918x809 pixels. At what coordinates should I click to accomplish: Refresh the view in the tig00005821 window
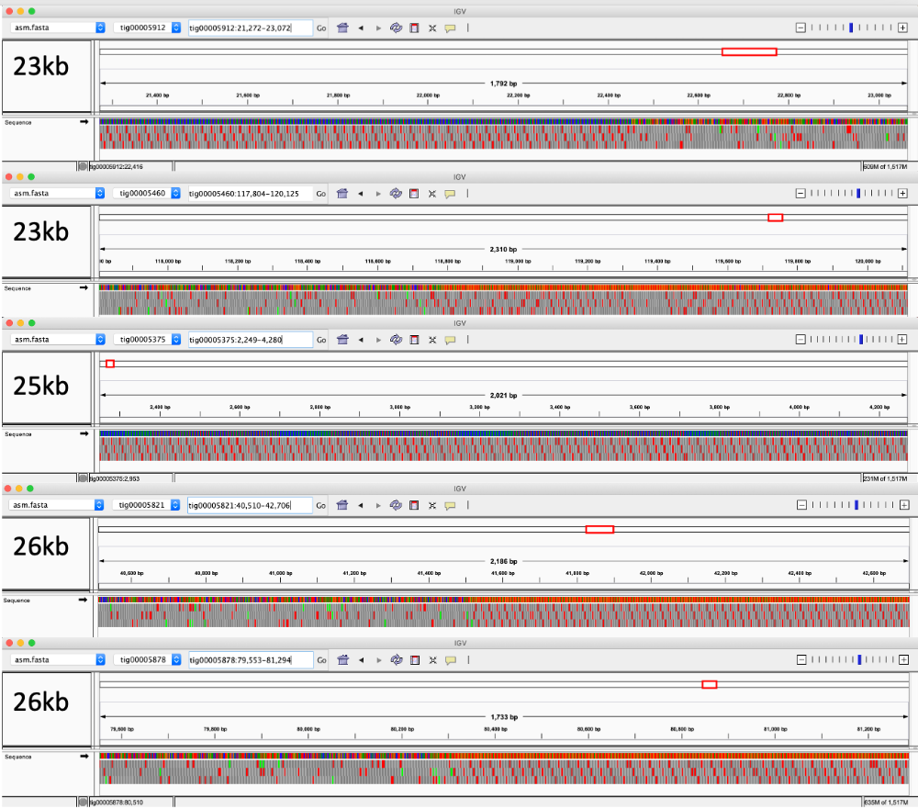397,505
